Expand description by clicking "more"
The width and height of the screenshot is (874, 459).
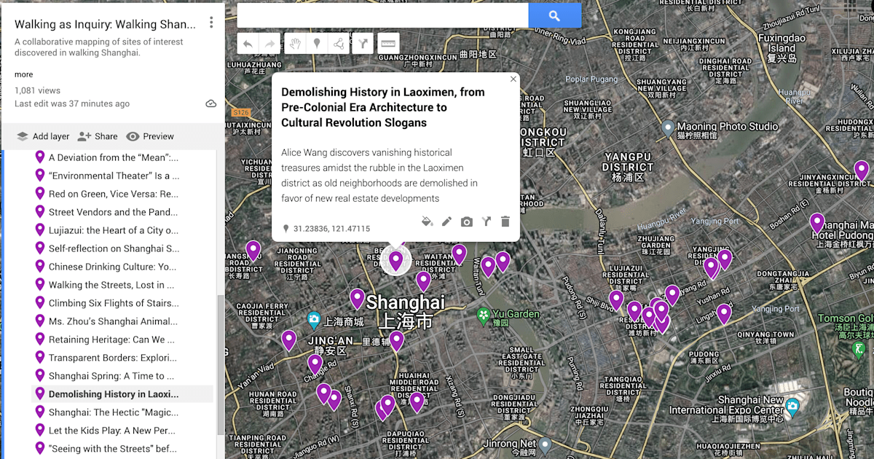(x=23, y=74)
